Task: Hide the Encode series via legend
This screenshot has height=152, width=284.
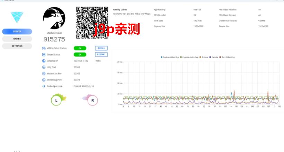Action: pos(204,57)
